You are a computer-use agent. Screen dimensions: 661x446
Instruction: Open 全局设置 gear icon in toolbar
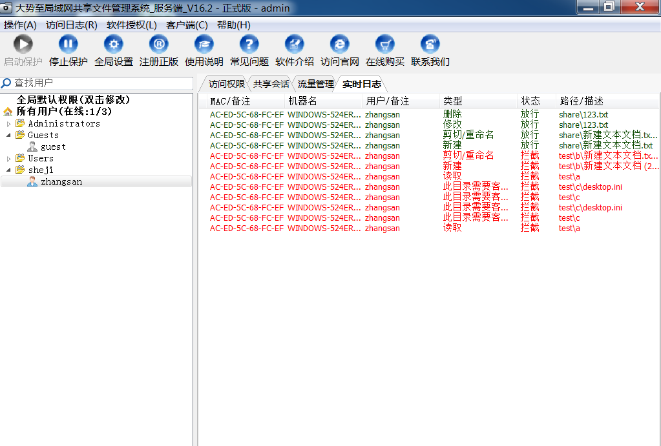114,45
